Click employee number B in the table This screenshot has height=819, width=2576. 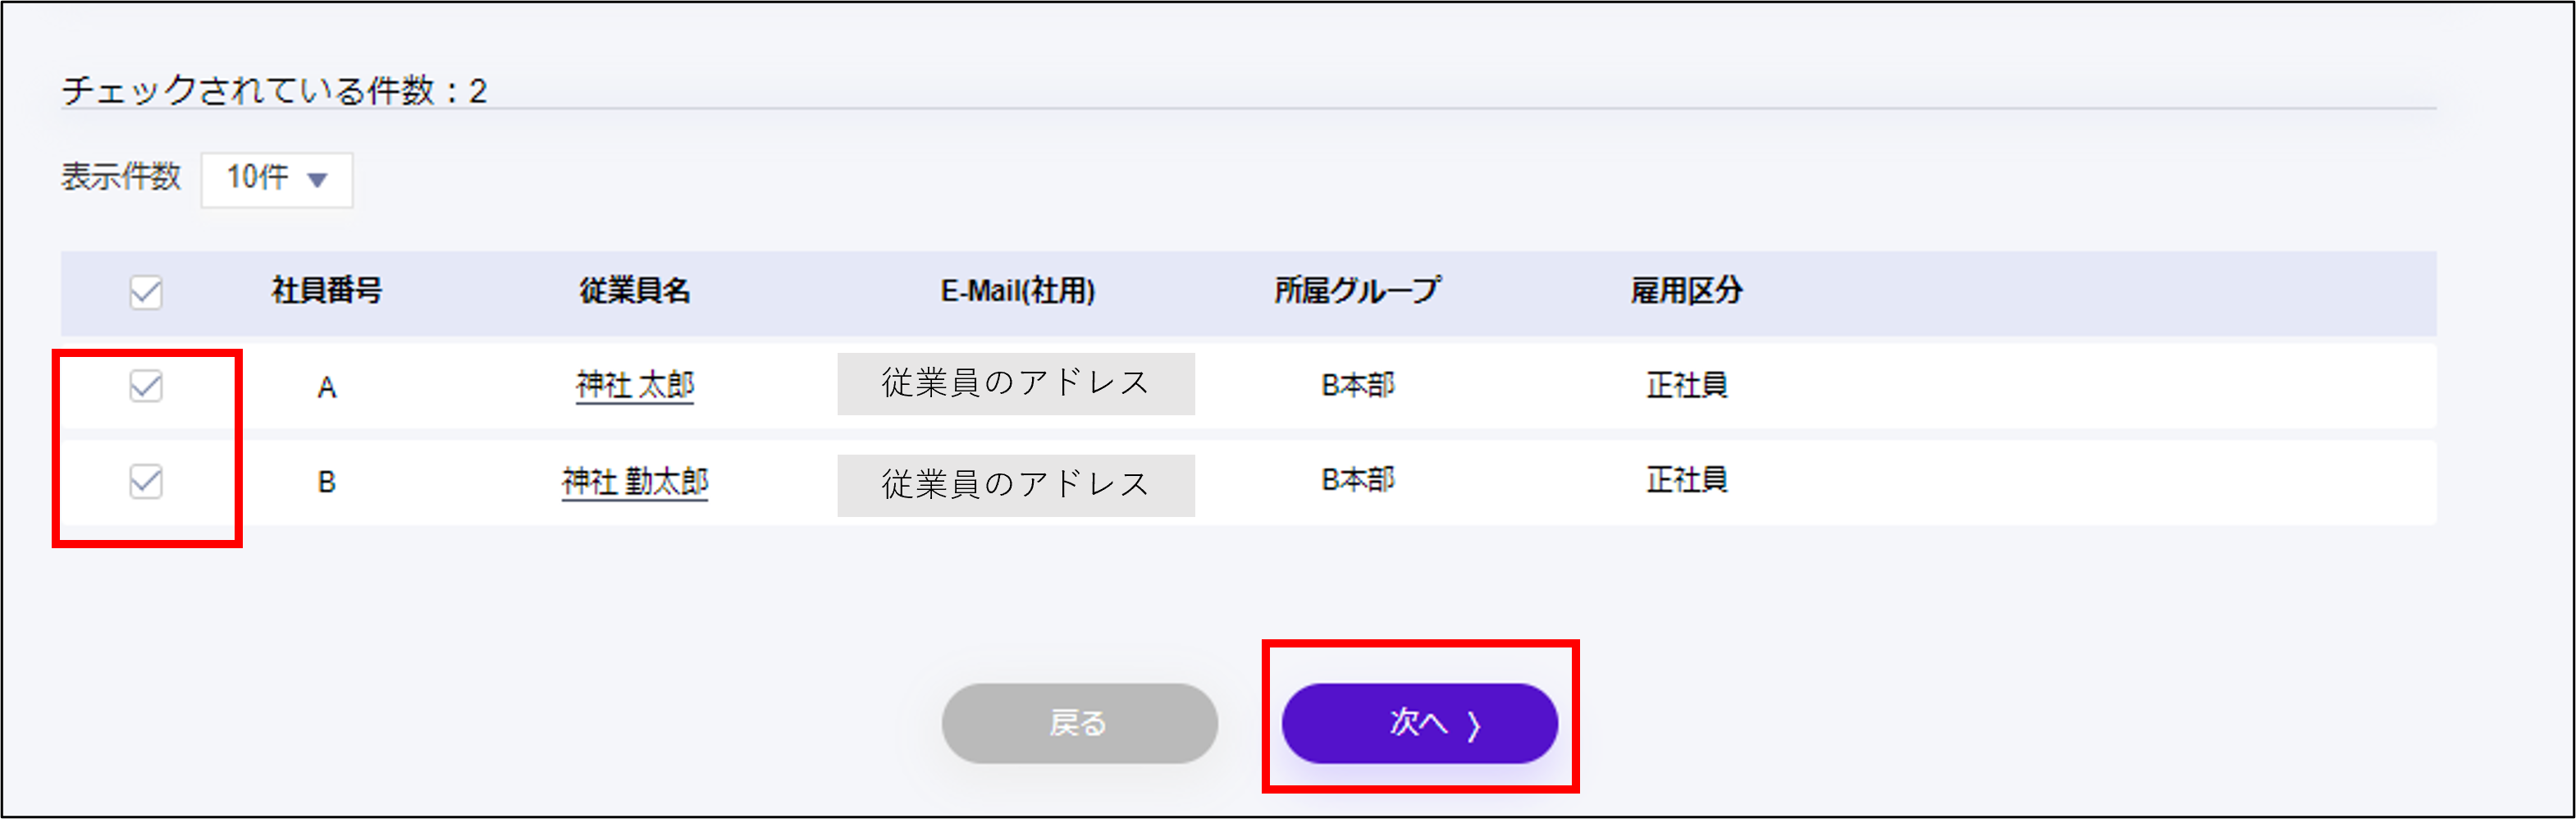pos(327,482)
